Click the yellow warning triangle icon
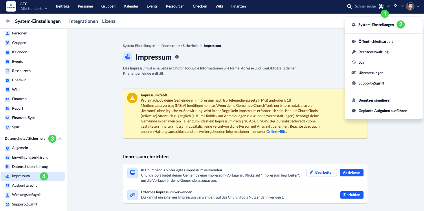This screenshot has width=424, height=211. (x=132, y=98)
